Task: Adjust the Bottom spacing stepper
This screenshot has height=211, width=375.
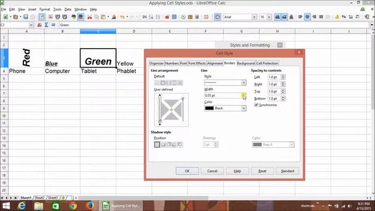Action: point(283,98)
